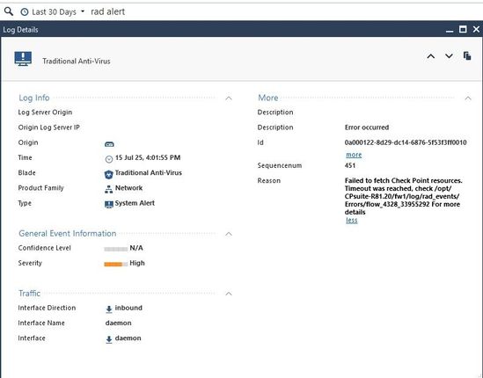Select the time value '15 Jul 25, 4:01:55 PM'
The image size is (483, 378).
pos(148,157)
